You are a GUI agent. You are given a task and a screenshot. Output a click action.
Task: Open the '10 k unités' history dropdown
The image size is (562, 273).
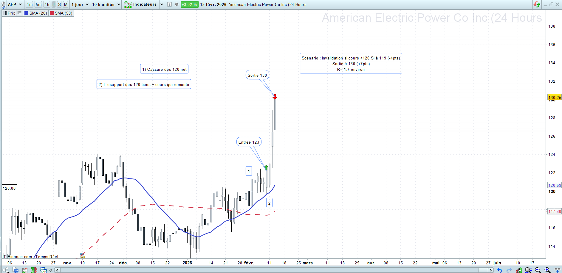[x=106, y=4]
